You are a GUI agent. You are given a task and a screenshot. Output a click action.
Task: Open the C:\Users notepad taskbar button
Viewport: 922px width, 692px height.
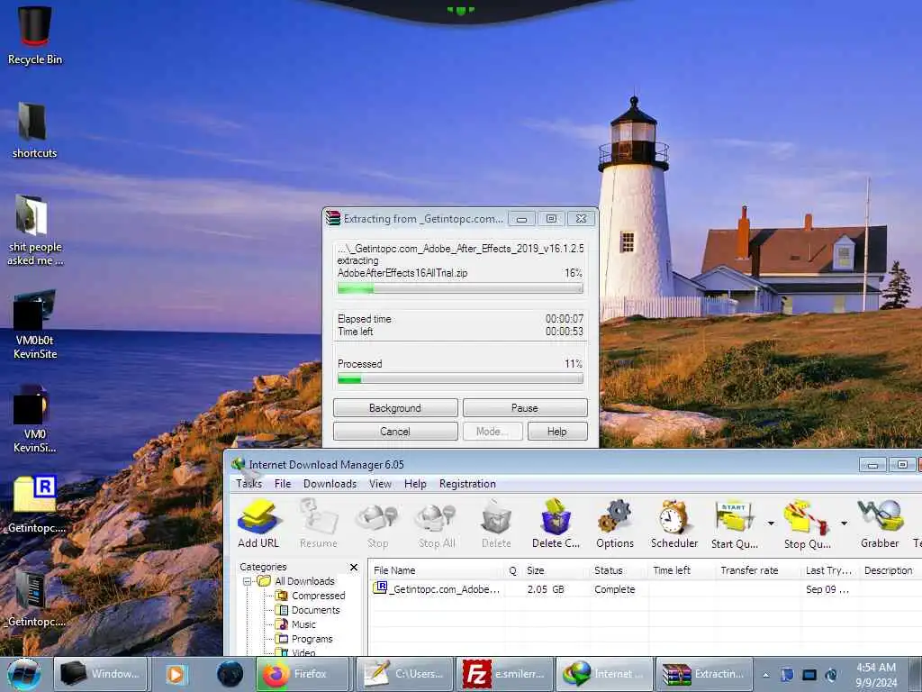click(404, 674)
